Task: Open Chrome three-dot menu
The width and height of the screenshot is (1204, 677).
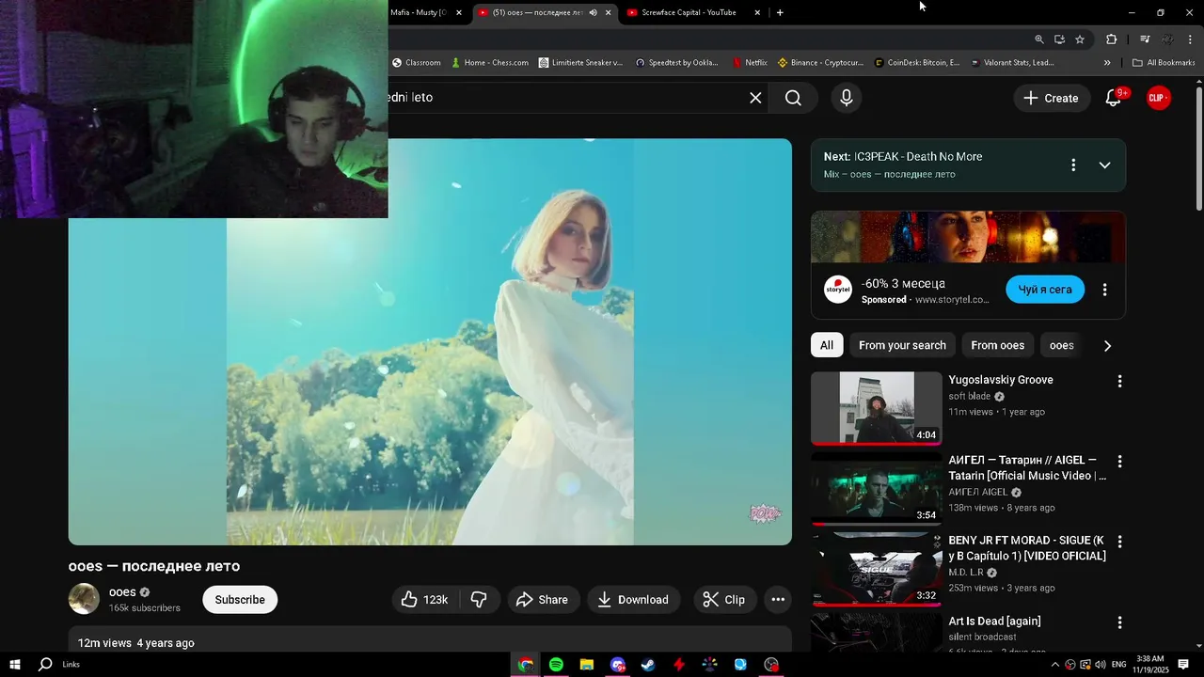Action: click(1191, 39)
